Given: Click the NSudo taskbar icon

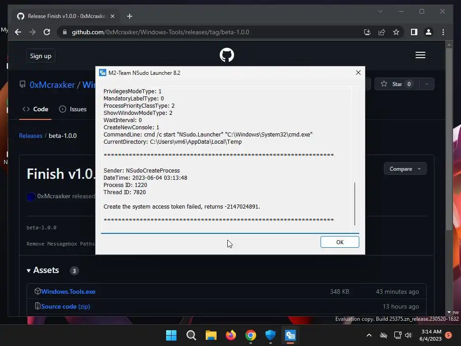Looking at the screenshot, I should click(290, 335).
